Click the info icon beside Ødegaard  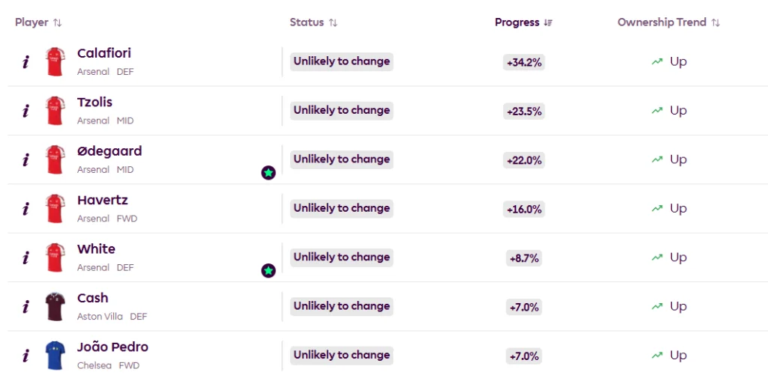click(x=25, y=160)
